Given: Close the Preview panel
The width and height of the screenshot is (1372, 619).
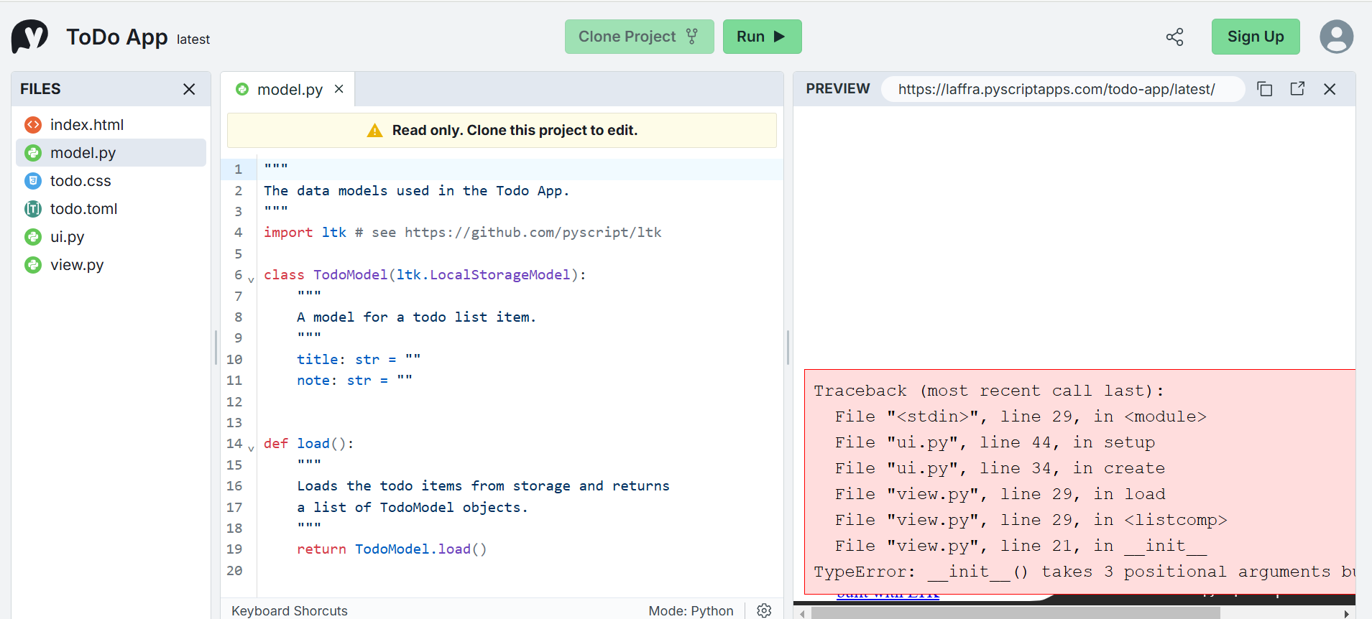Looking at the screenshot, I should (x=1330, y=89).
